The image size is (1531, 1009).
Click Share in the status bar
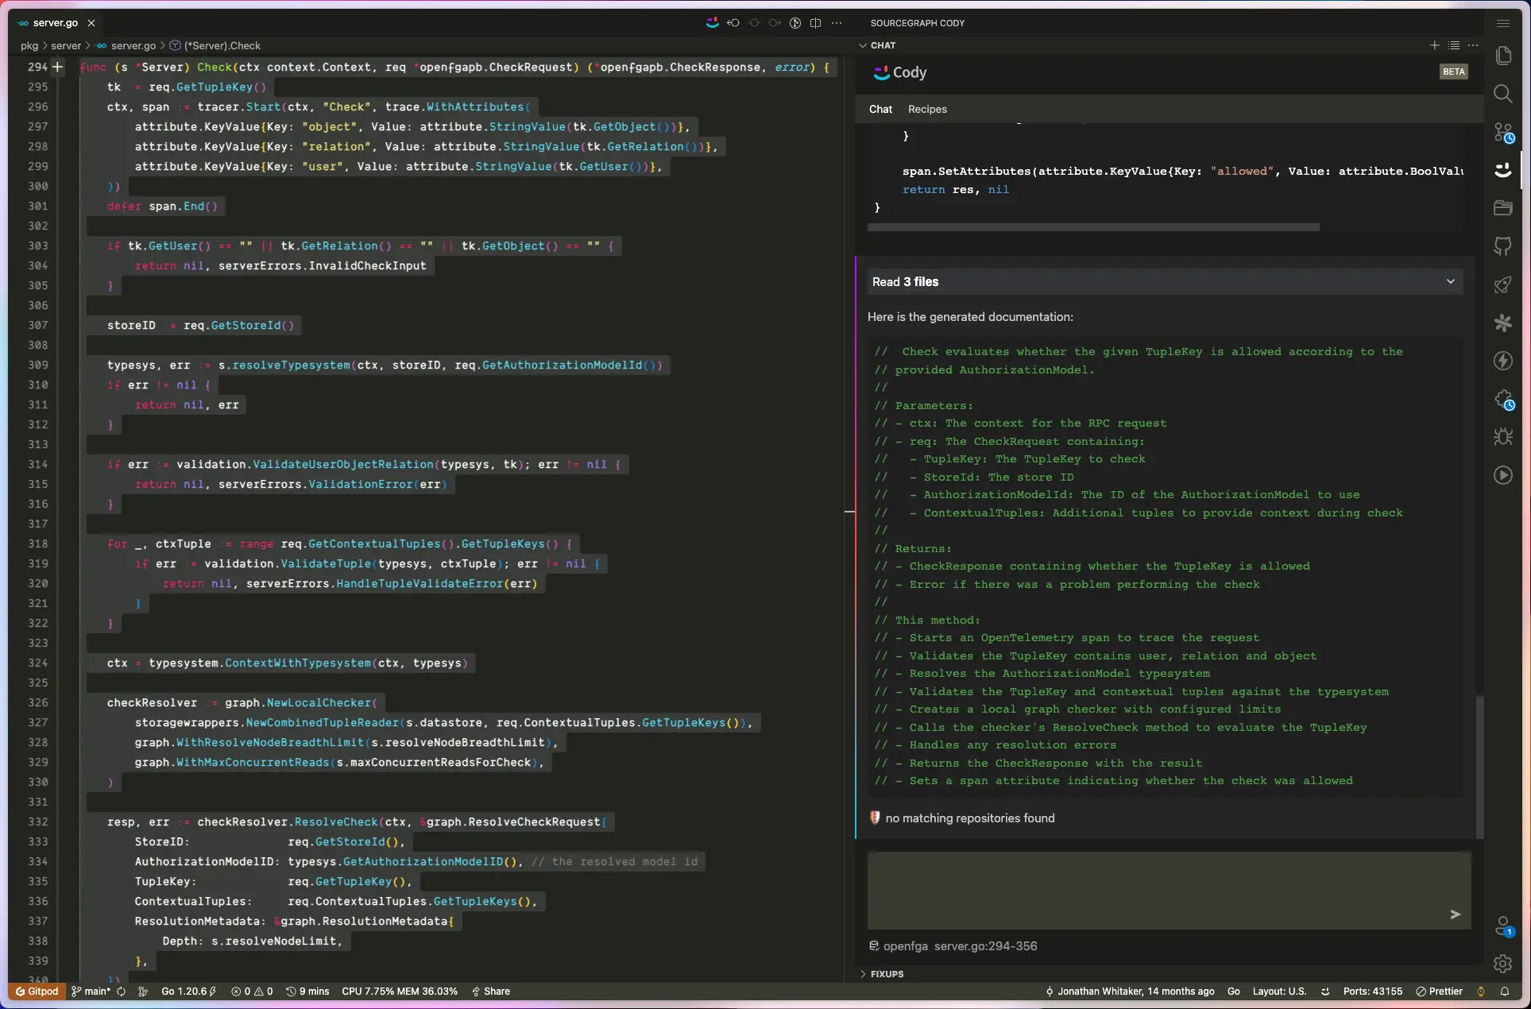(x=491, y=991)
